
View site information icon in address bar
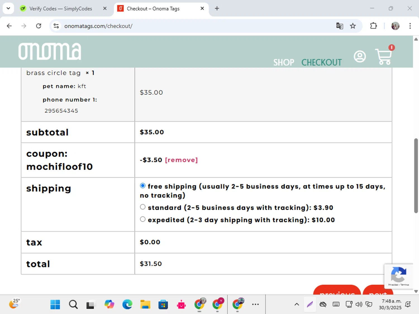pyautogui.click(x=56, y=26)
